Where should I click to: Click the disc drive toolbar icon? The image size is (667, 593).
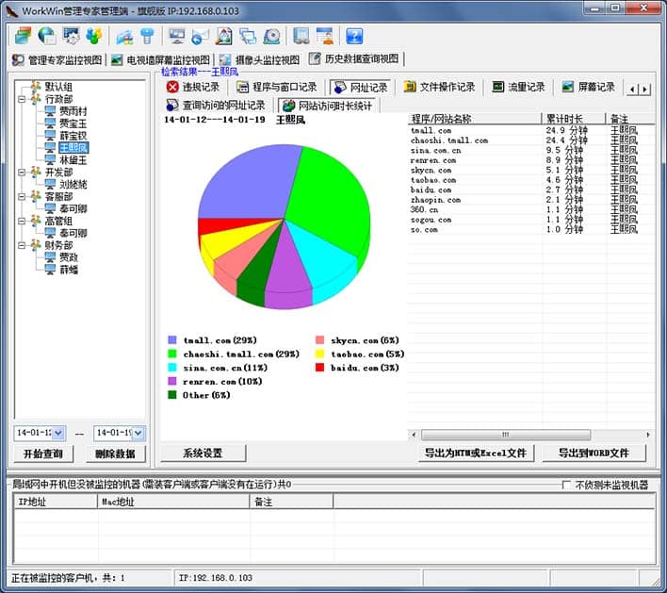click(x=271, y=37)
